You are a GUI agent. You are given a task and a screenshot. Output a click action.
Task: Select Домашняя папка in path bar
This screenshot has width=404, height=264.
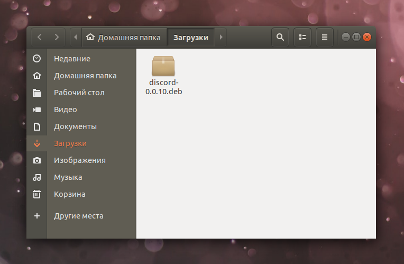(x=124, y=38)
